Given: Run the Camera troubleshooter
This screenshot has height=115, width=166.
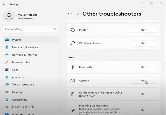Looking at the screenshot, I should click(x=144, y=81).
